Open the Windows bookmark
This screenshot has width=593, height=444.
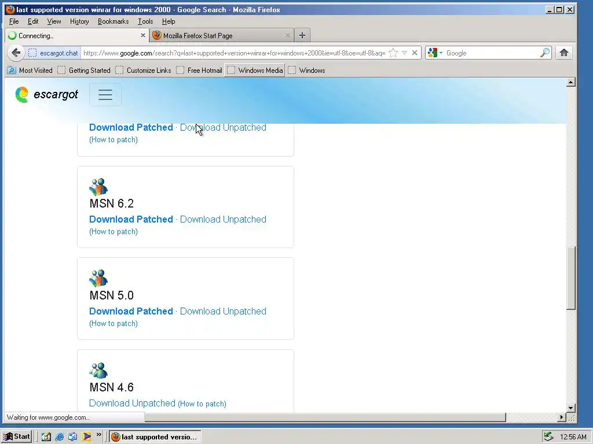tap(307, 70)
